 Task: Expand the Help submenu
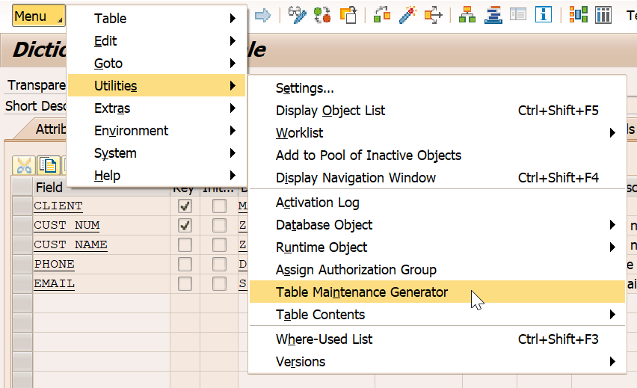[x=156, y=176]
